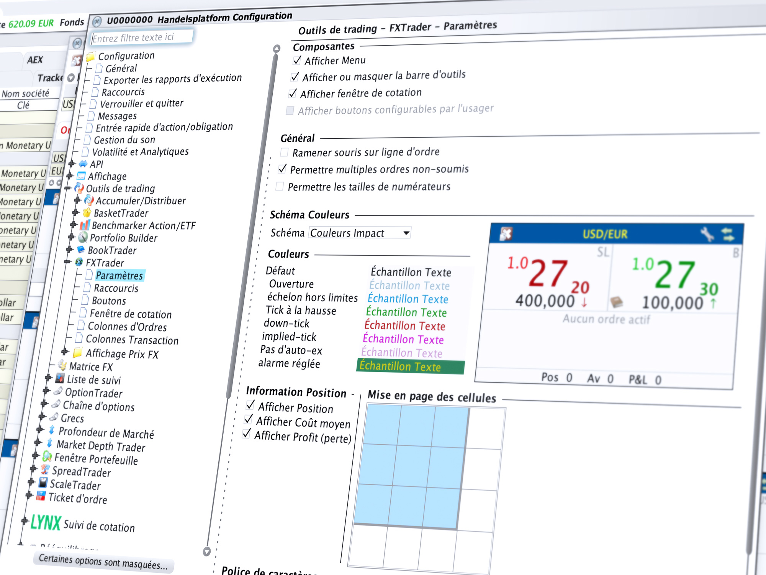Click the Outils de trading icon
Viewport: 766px width, 575px height.
[79, 188]
